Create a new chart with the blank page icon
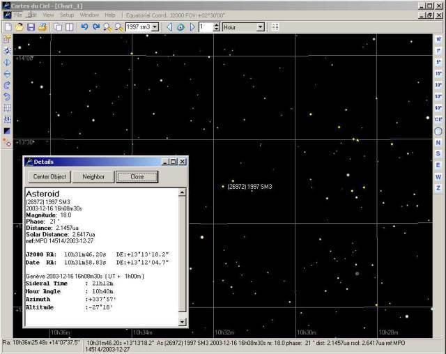Screen dimensions: 446x354 (x=8, y=27)
